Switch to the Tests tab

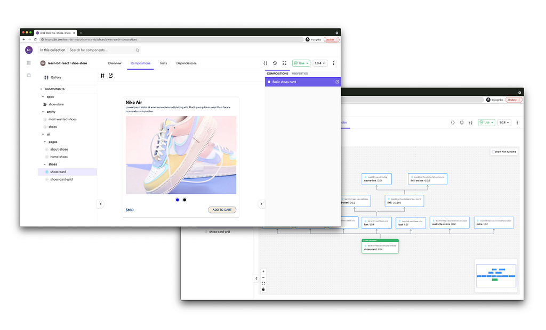(163, 63)
